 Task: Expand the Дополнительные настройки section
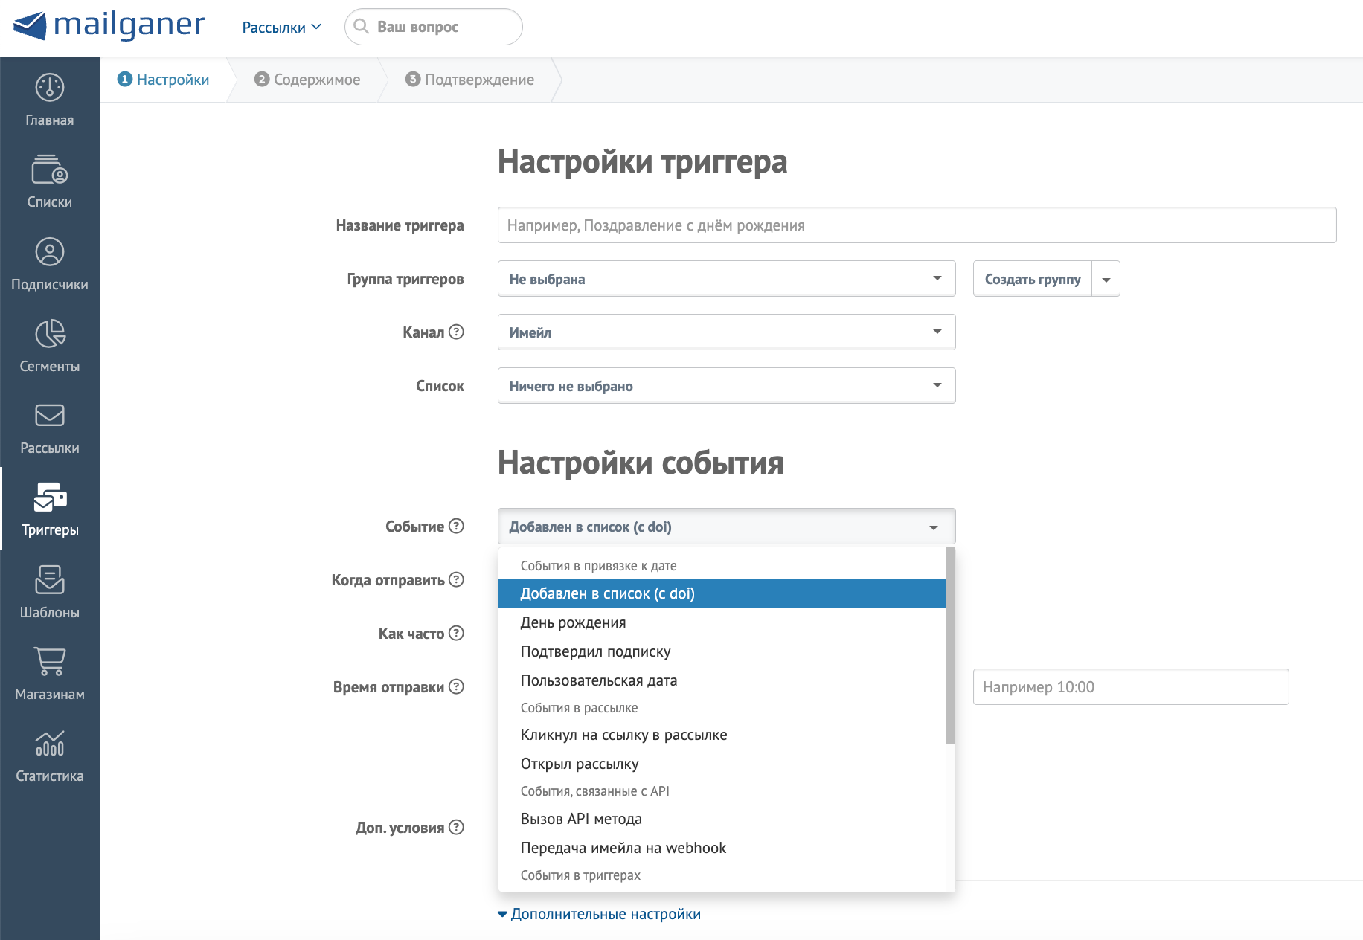coord(606,914)
